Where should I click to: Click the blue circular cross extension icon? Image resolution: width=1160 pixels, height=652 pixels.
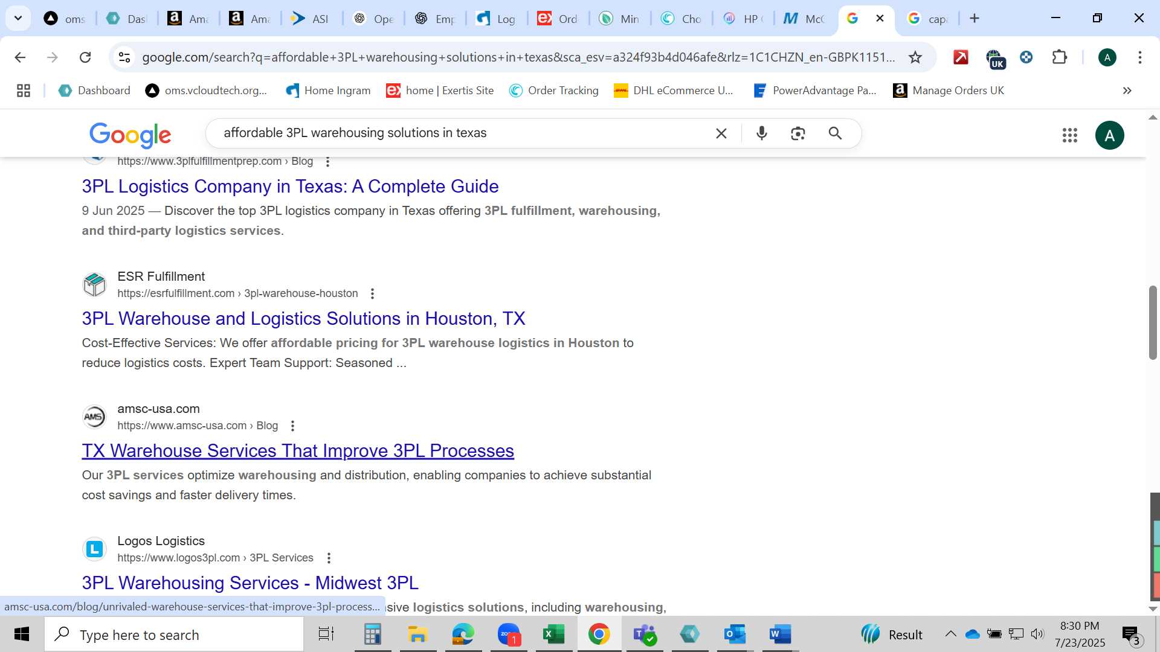coord(1026,57)
